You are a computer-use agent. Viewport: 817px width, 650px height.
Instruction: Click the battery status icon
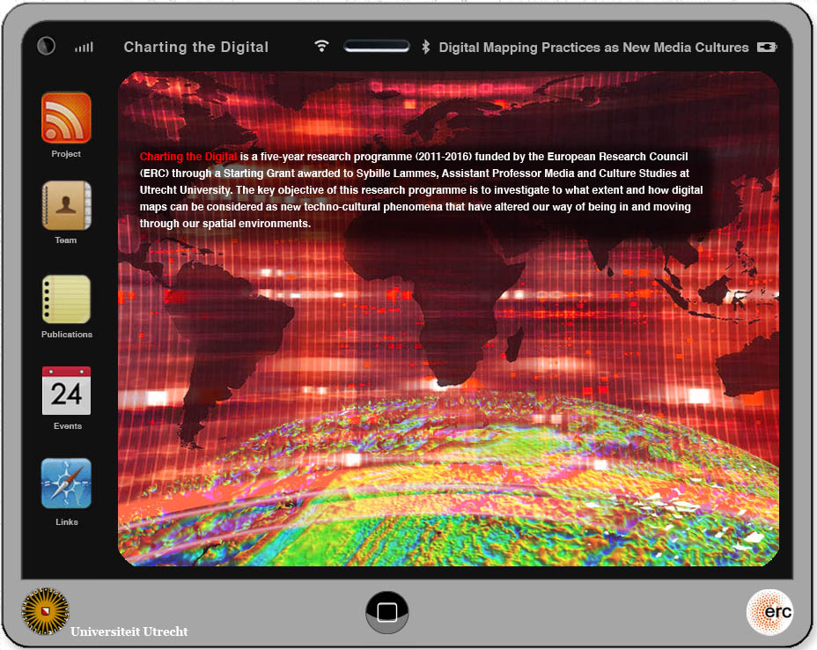click(x=767, y=48)
